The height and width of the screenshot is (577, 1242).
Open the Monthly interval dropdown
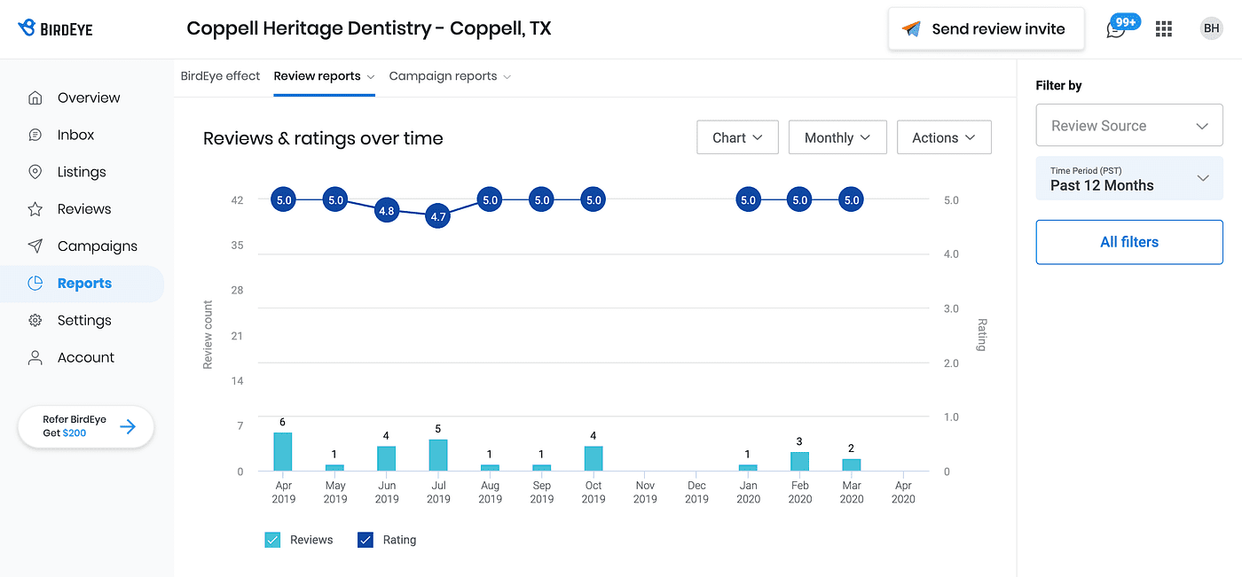pos(837,137)
